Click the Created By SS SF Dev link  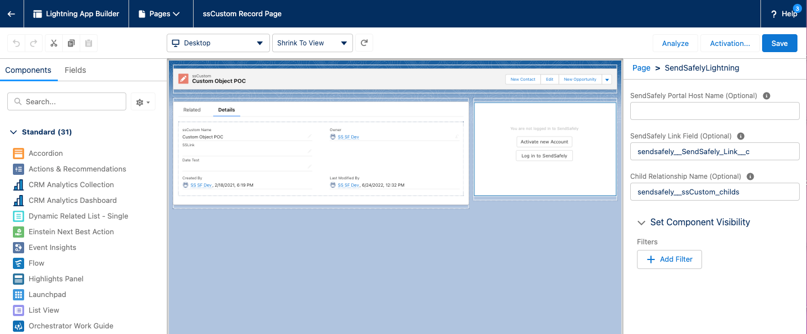tap(201, 185)
